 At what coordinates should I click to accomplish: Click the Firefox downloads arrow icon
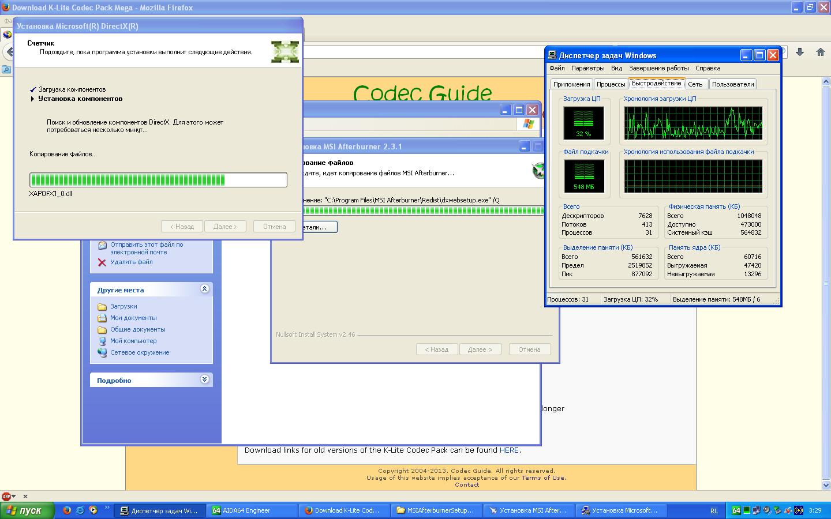click(x=800, y=52)
